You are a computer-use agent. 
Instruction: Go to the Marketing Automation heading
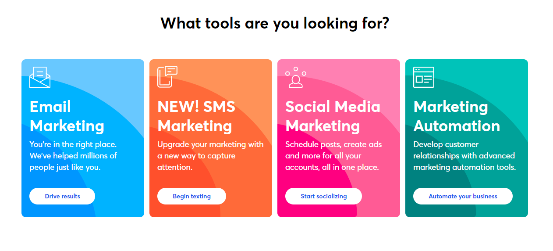[457, 116]
